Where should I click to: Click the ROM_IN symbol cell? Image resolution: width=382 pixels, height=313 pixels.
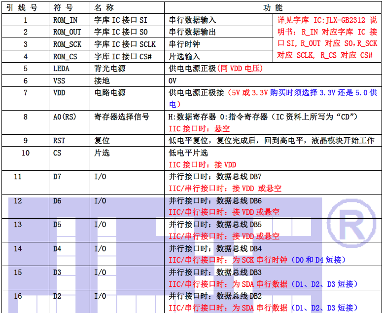click(x=65, y=20)
